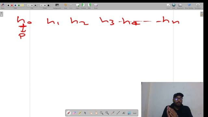The width and height of the screenshot is (208, 117).
Task: Select the Eraser tool in stylus palette
Action: [74, 113]
